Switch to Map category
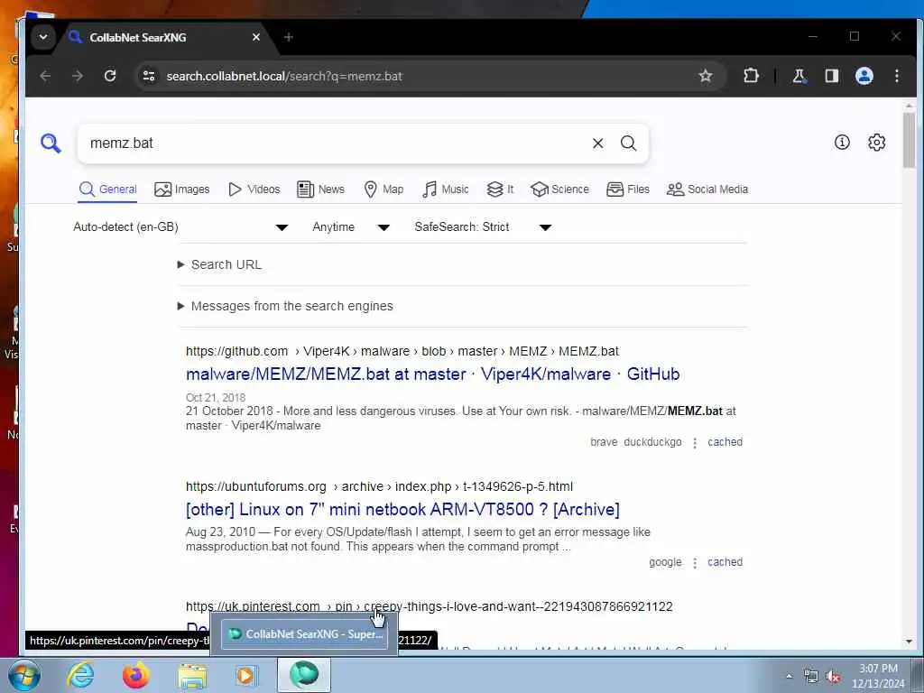This screenshot has width=924, height=693. [383, 189]
